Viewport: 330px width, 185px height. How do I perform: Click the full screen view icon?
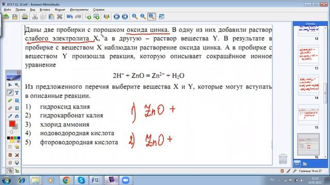click(x=161, y=16)
